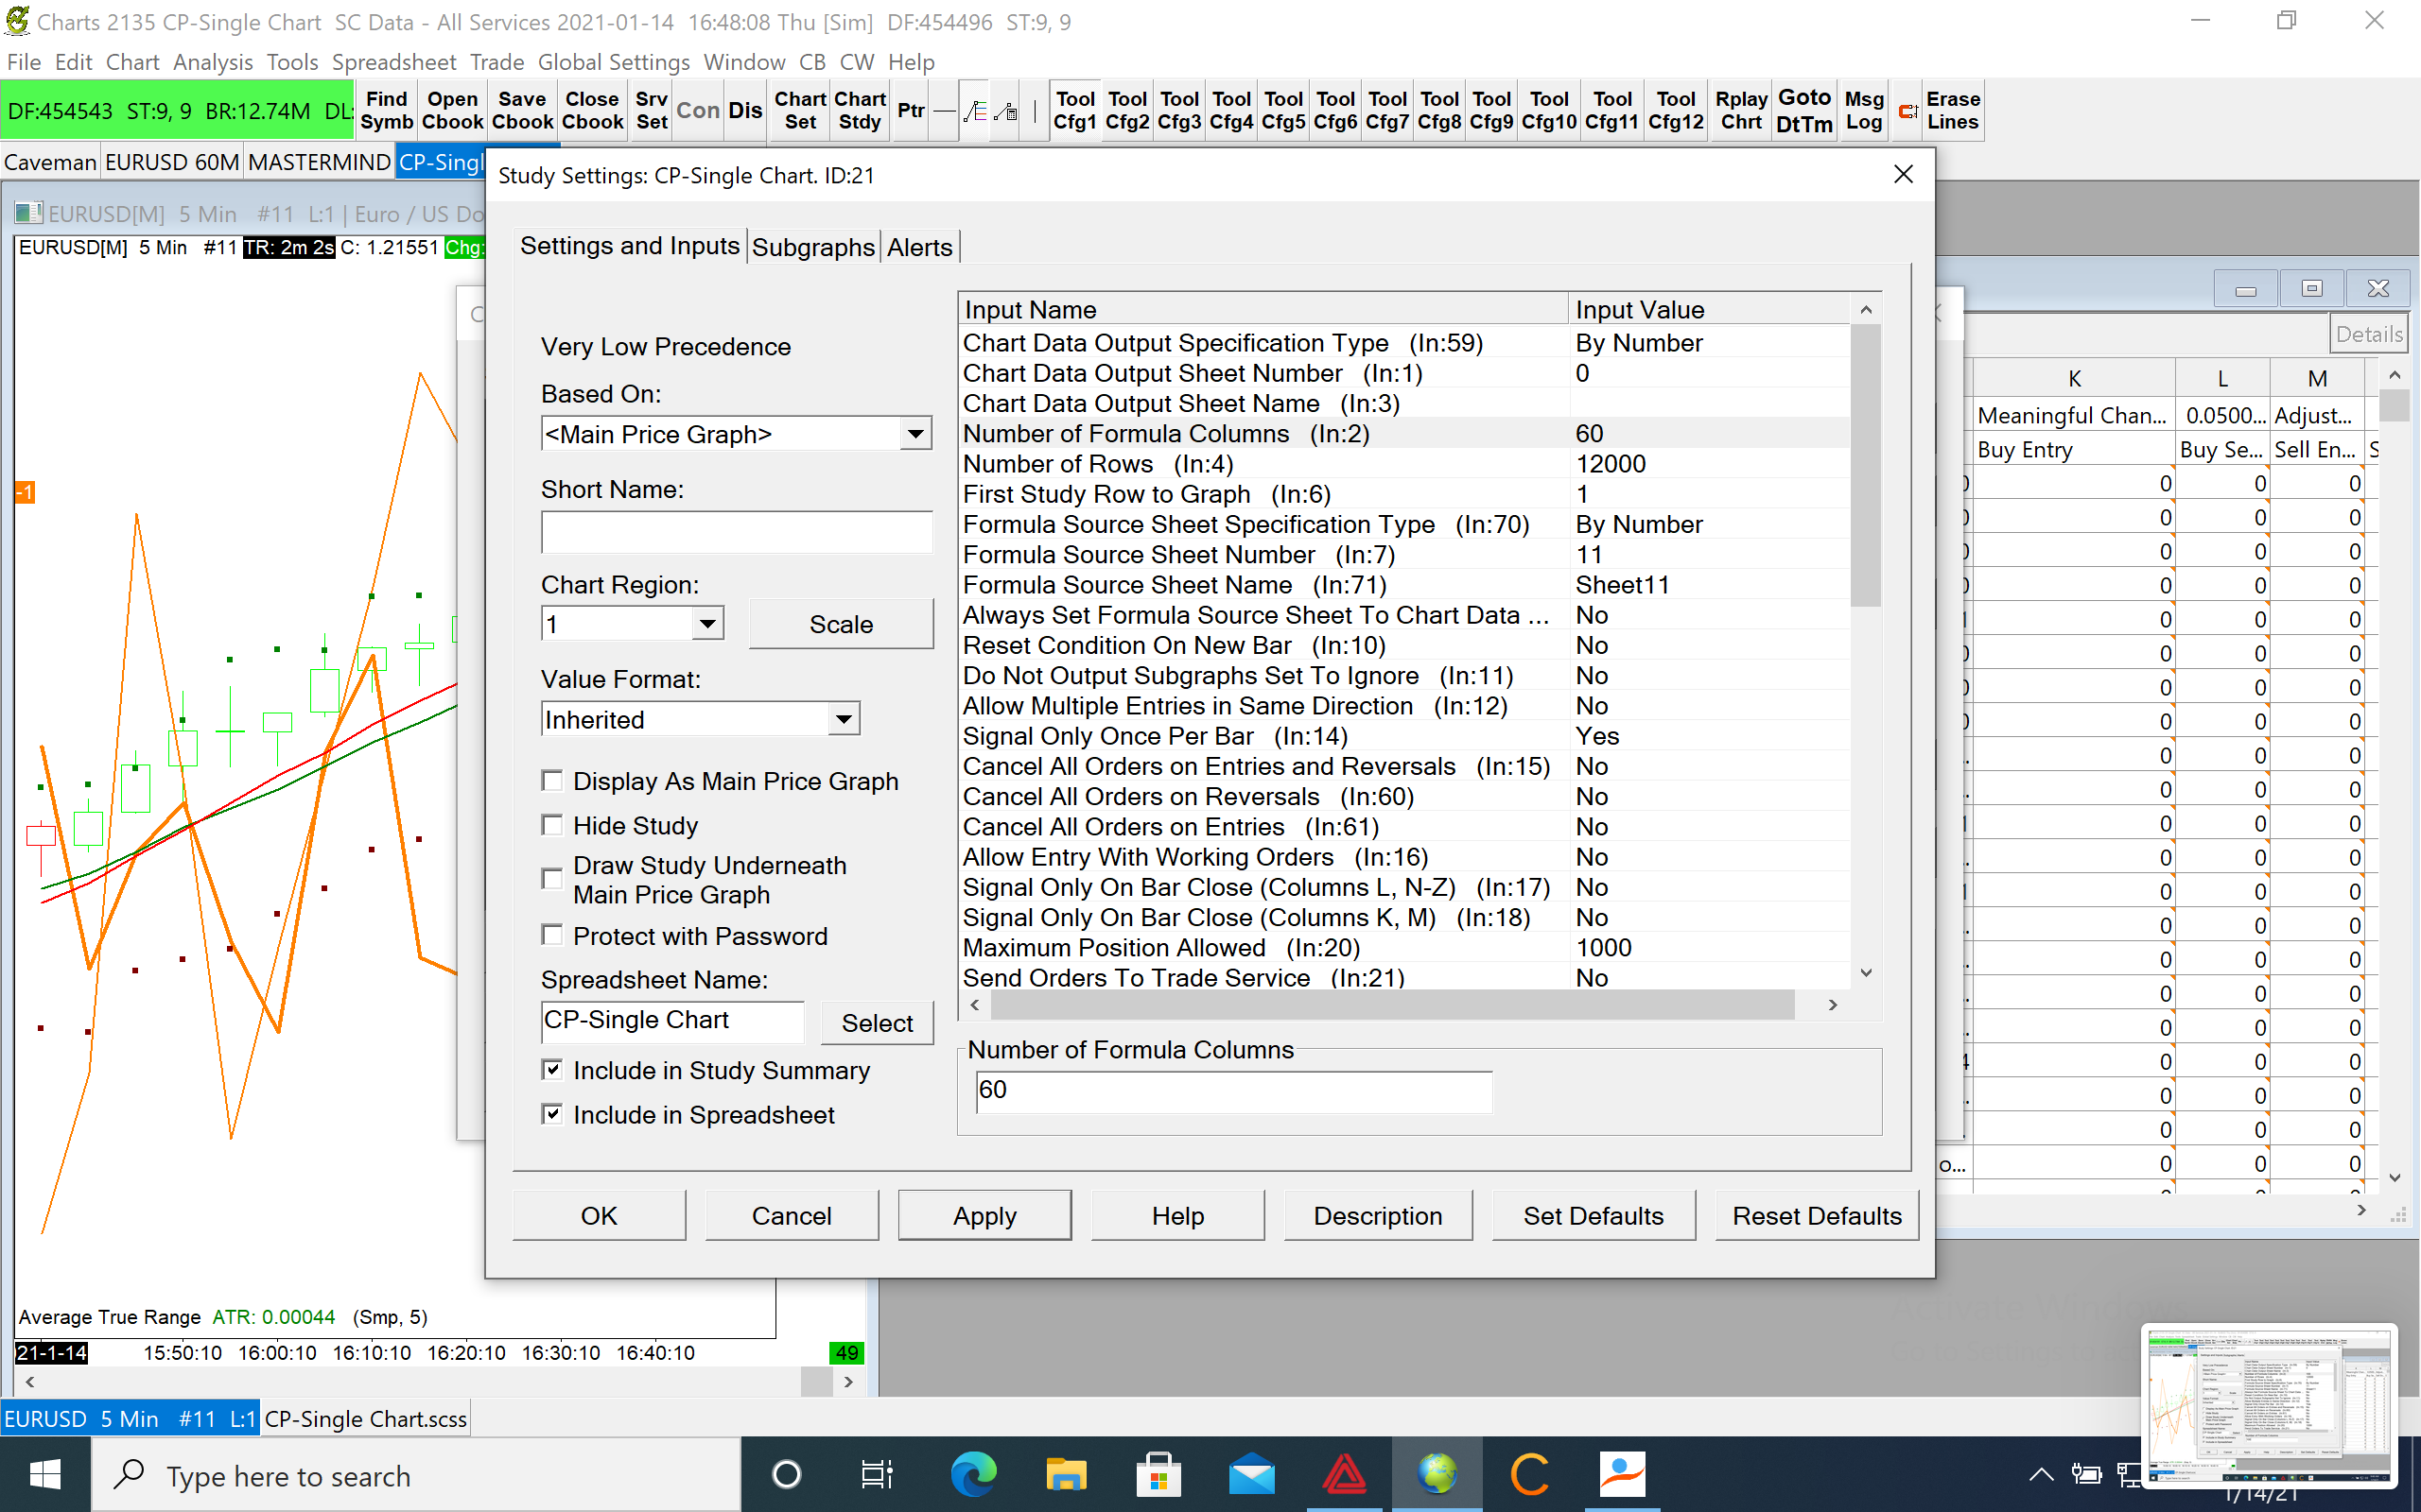
Task: Check Display As Main Price Graph
Action: coord(552,781)
